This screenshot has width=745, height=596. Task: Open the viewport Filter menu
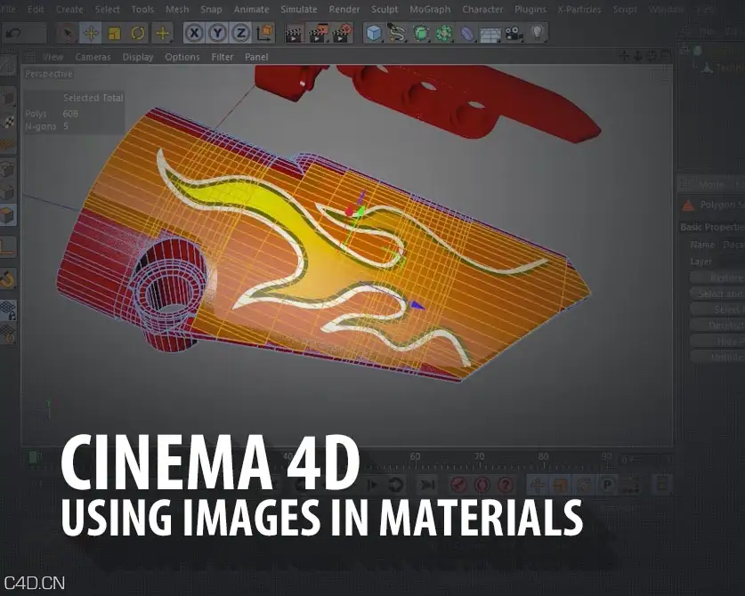pyautogui.click(x=222, y=57)
